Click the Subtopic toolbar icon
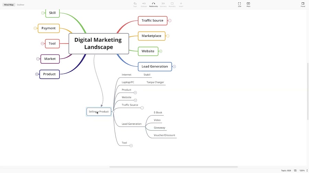309x173 pixels. click(x=144, y=4)
